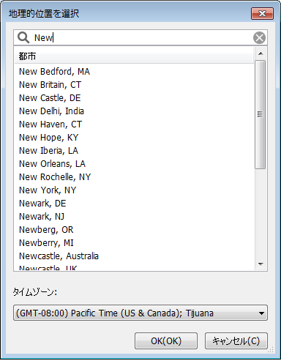
Task: Select Newark, NJ
Action: point(42,217)
